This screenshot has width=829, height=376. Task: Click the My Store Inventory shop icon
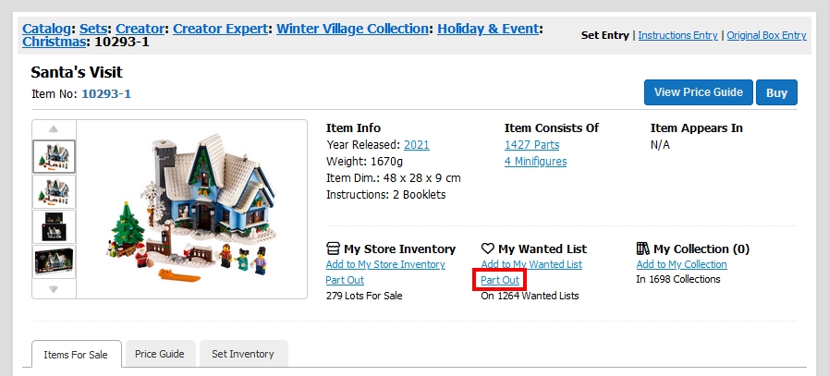[334, 249]
